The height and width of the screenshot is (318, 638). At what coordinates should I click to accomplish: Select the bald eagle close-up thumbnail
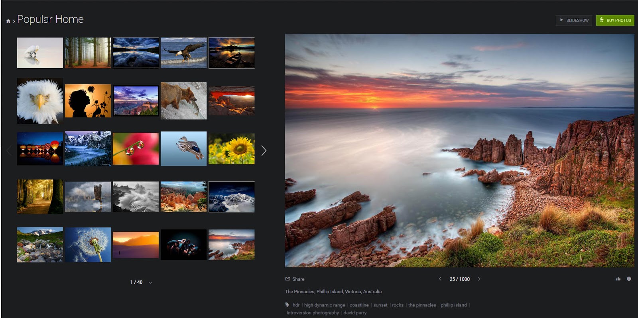(x=40, y=101)
